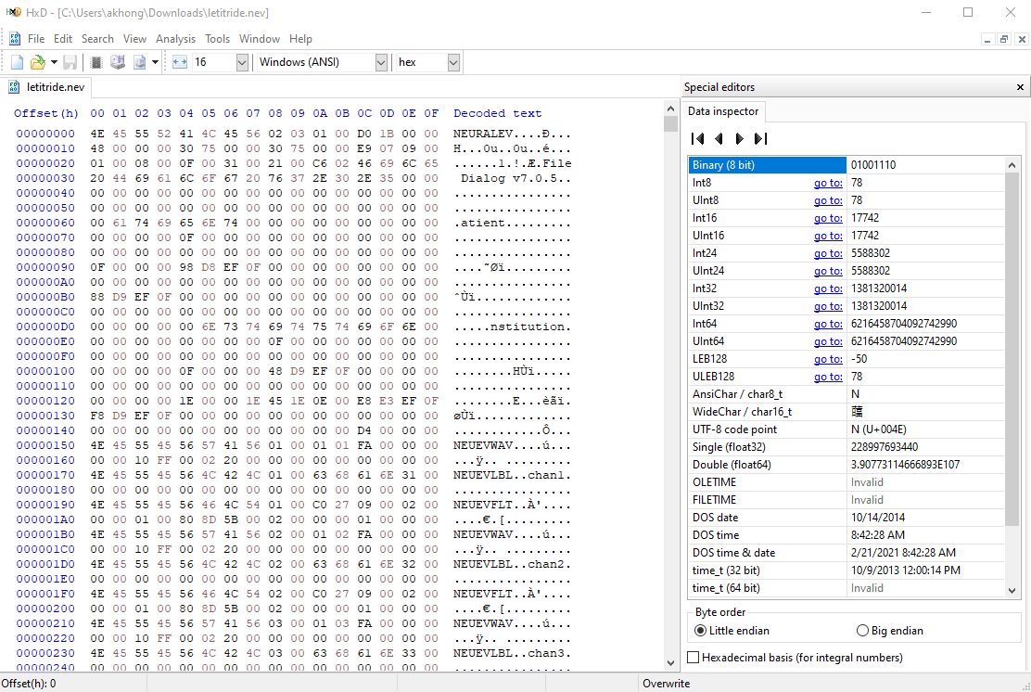Jump to last byte in Data inspector
The height and width of the screenshot is (692, 1031).
click(760, 139)
